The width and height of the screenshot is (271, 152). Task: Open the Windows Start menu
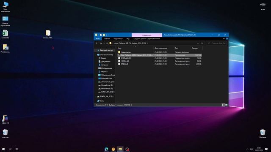(x=3, y=149)
